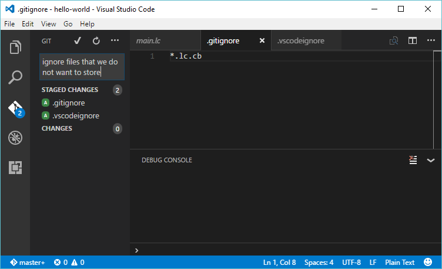Screen dimensions: 442x269
Task: Close the .gitignore editor tab
Action: pyautogui.click(x=262, y=40)
